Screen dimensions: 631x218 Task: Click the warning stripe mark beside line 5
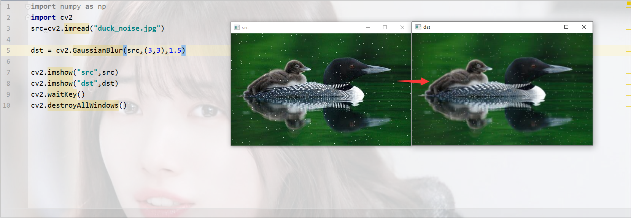628,51
